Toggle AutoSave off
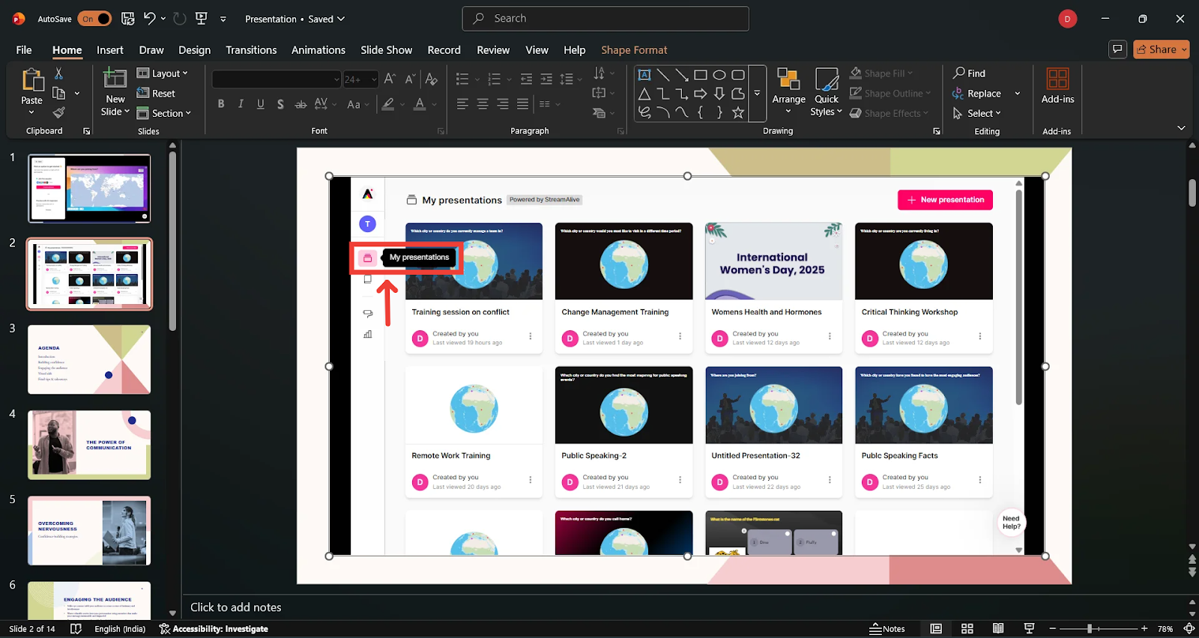 click(94, 19)
